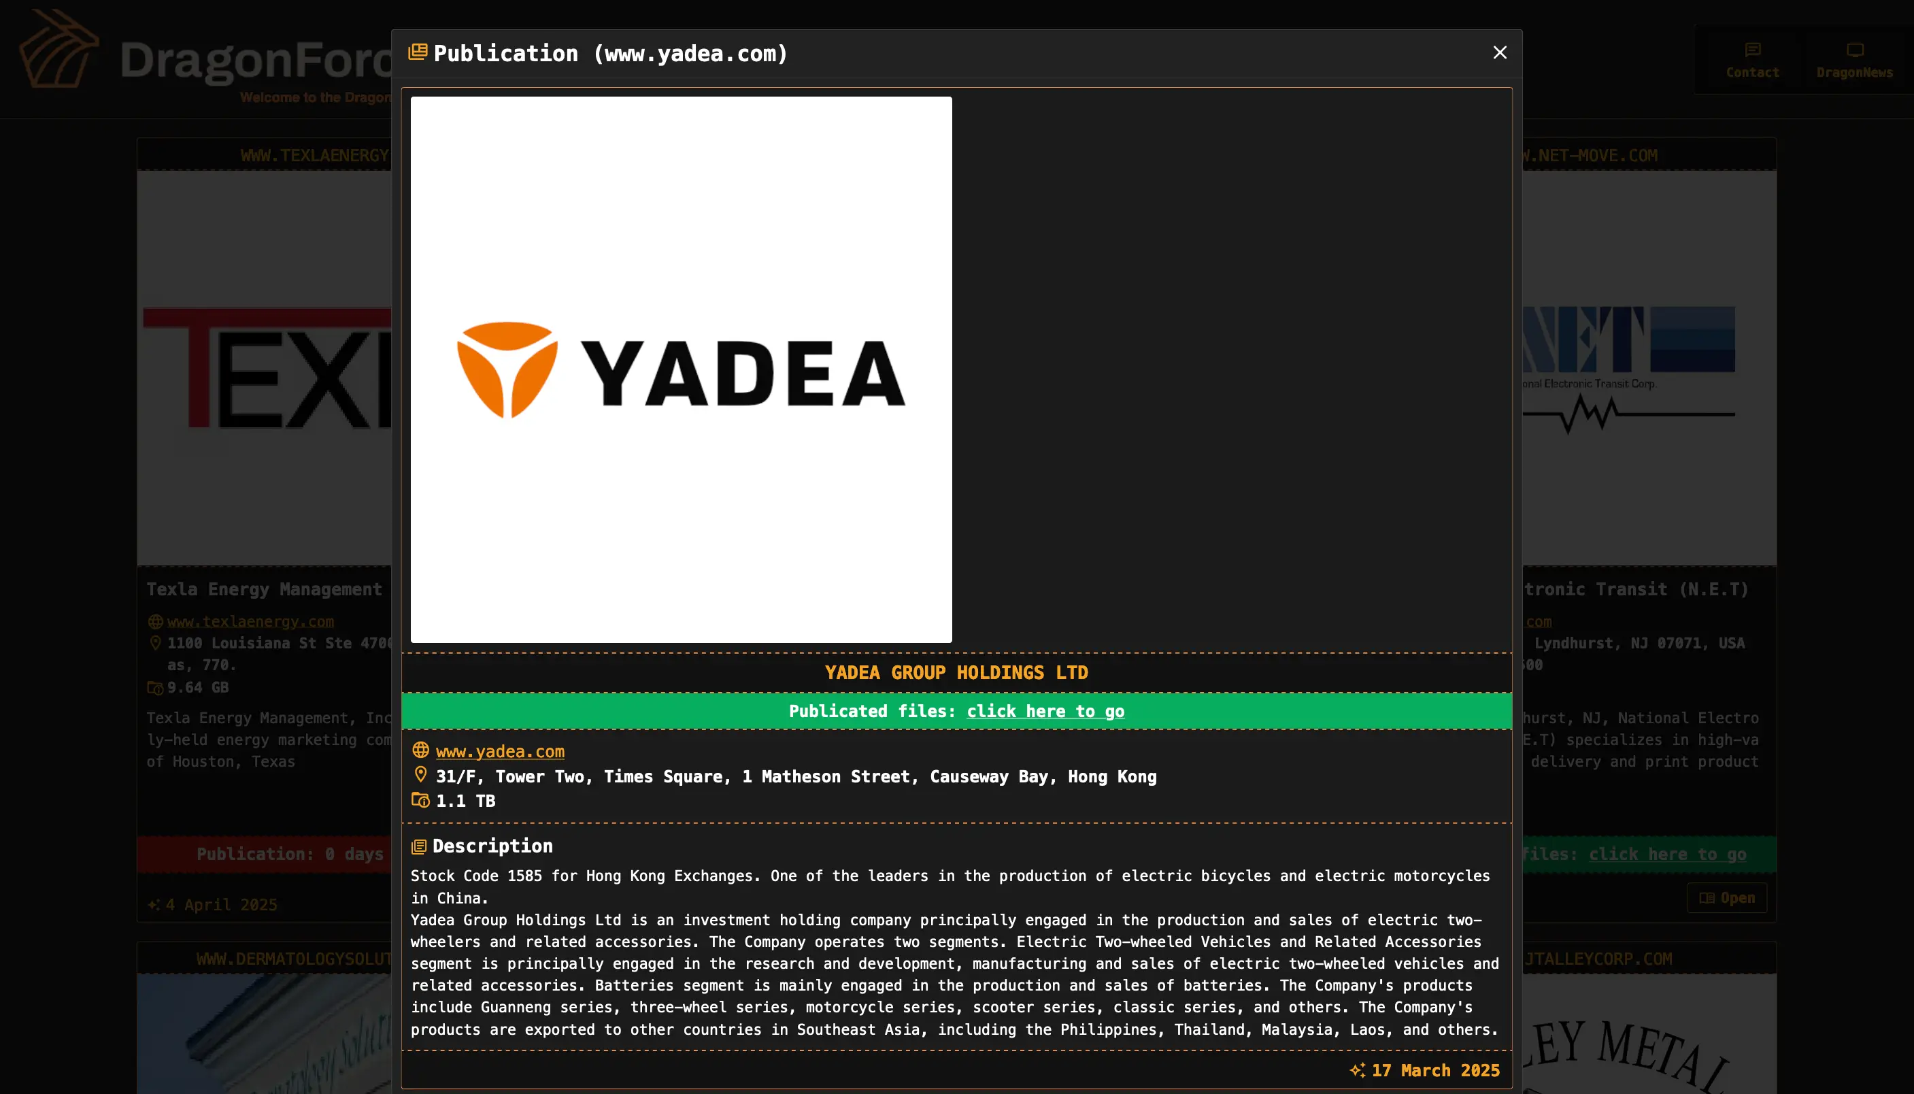This screenshot has width=1914, height=1094.
Task: Open the DragonNews menu item
Action: coord(1854,72)
